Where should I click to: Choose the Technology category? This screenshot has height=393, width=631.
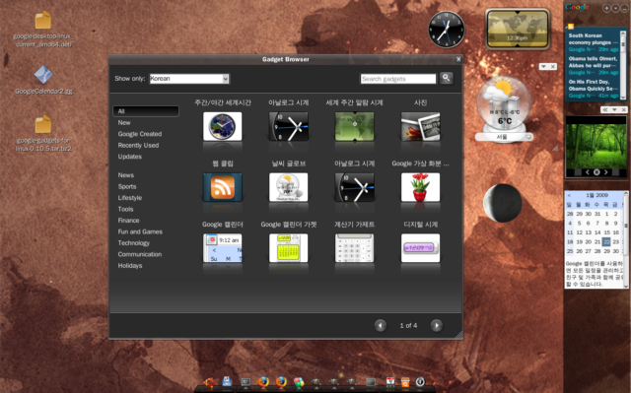(134, 243)
